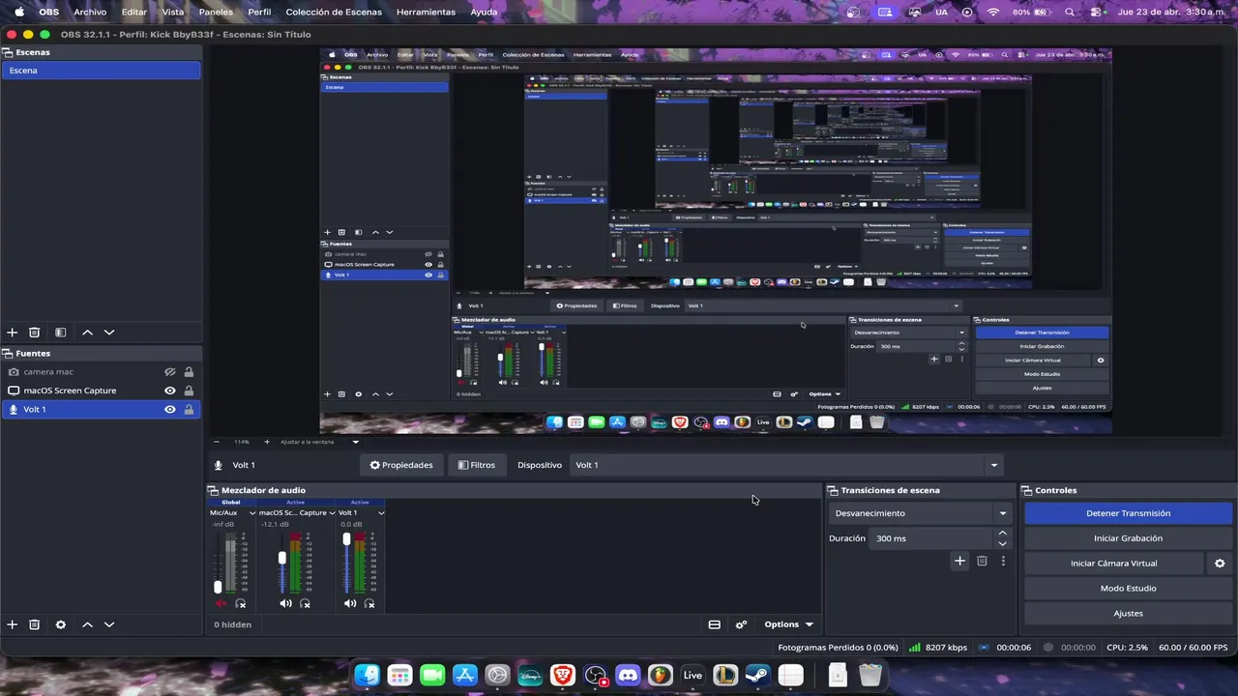Add a new source in Fuentes panel

(13, 624)
